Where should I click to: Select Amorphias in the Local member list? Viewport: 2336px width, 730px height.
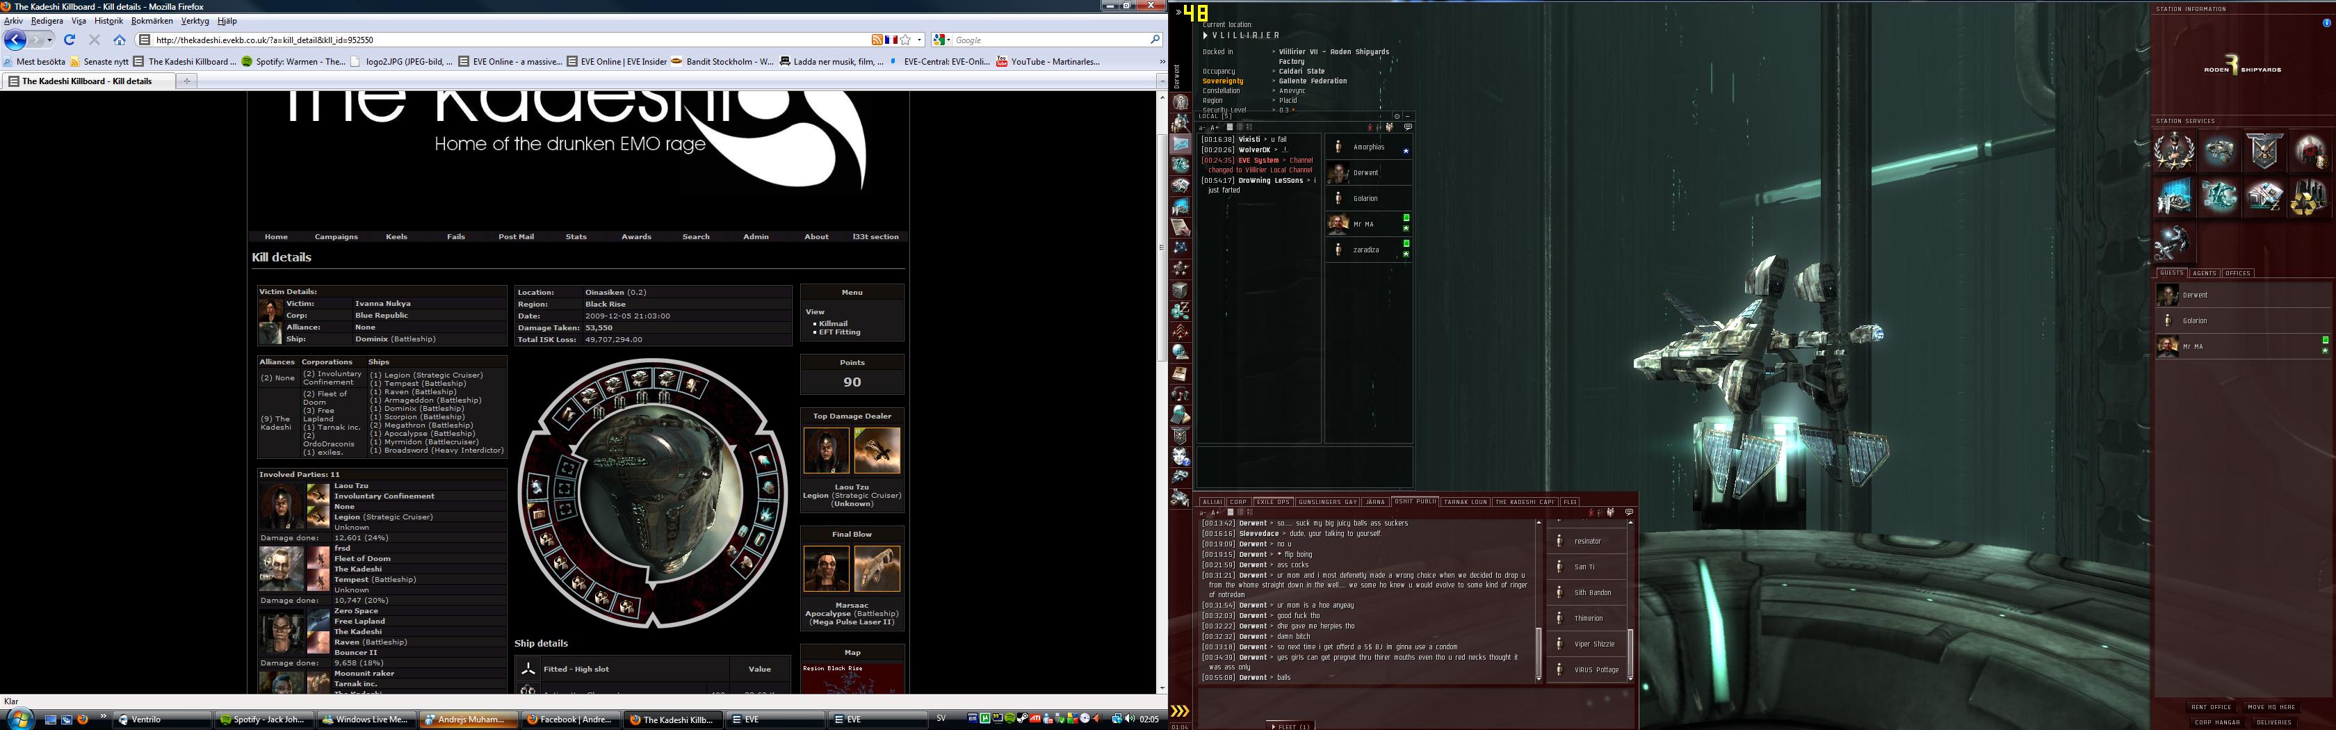pos(1368,147)
